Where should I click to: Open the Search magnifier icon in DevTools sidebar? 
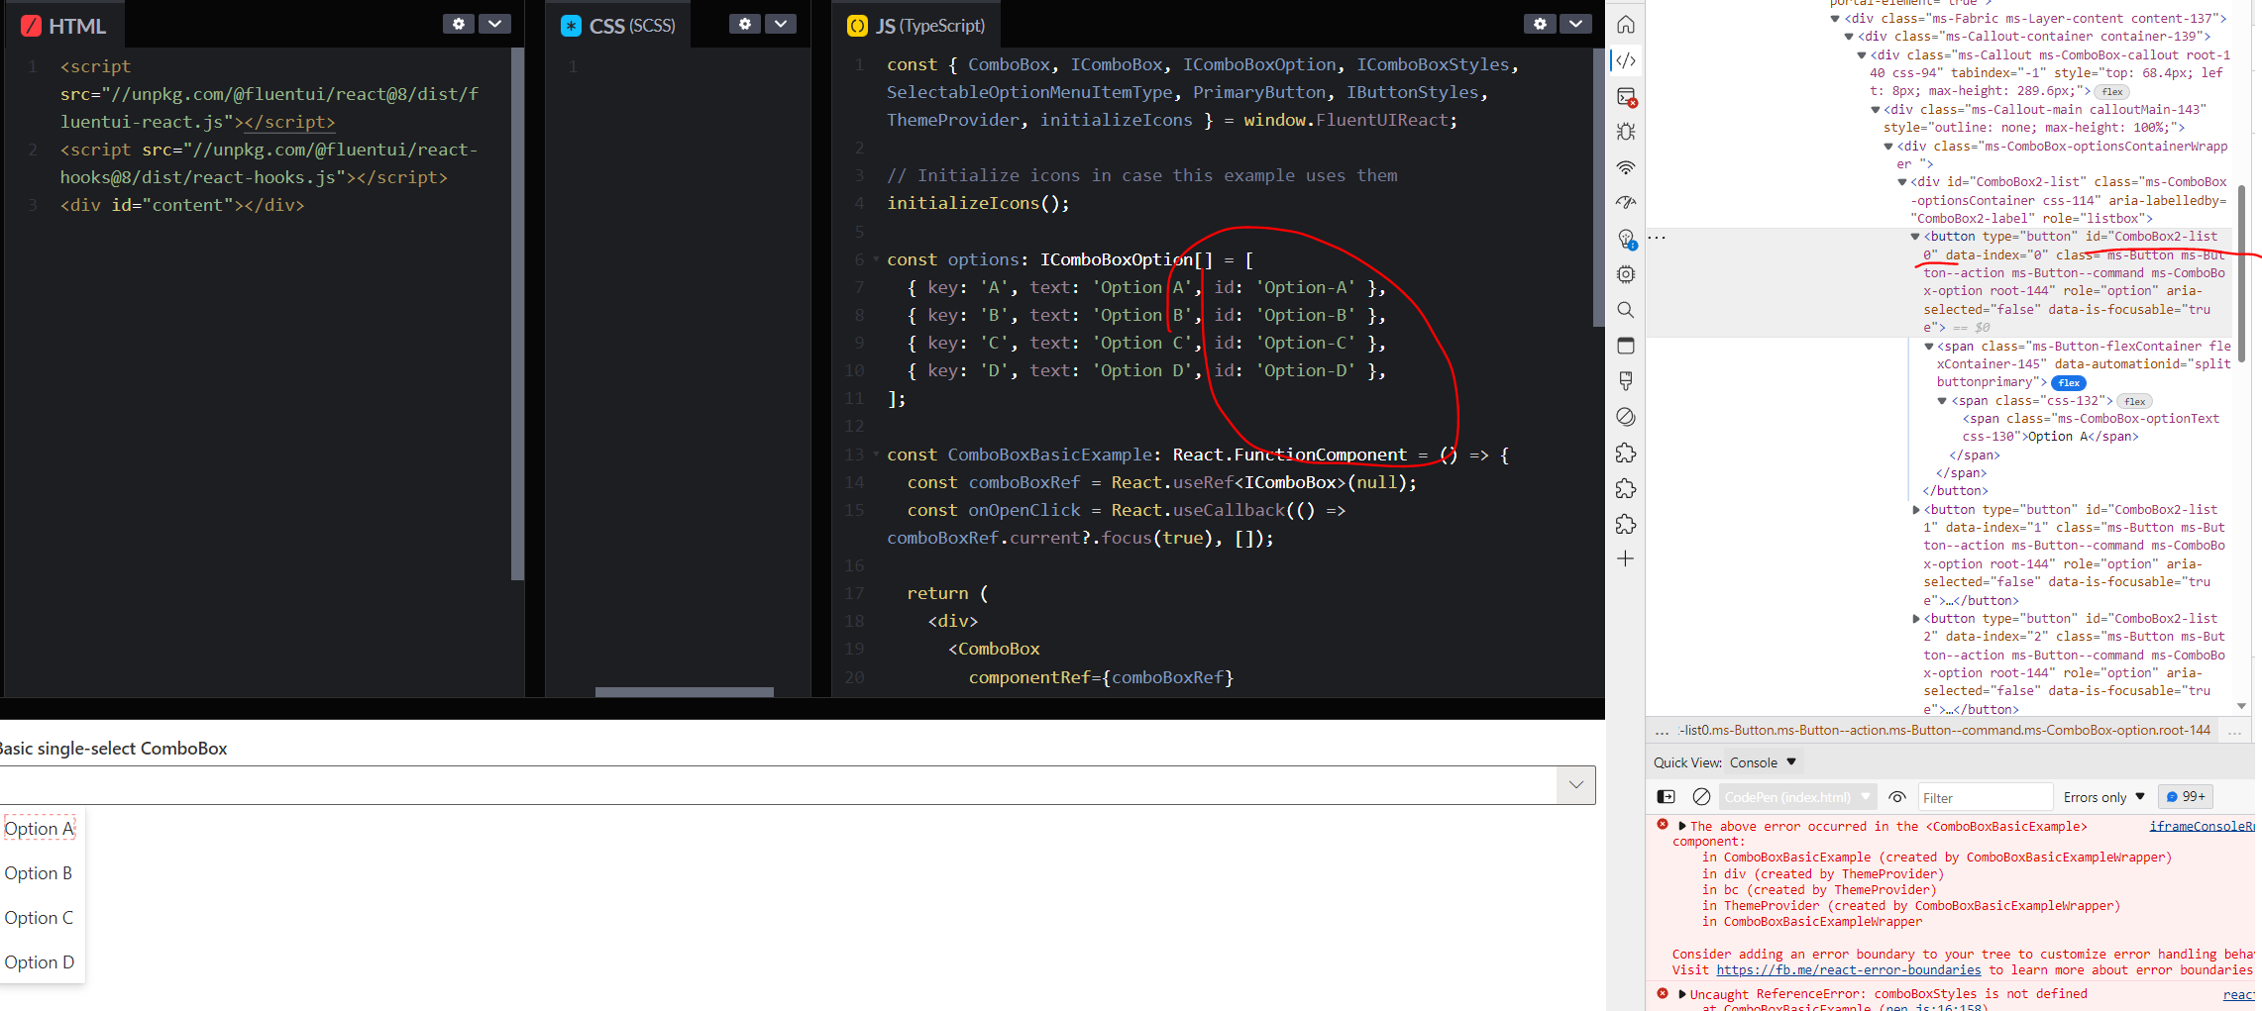[x=1626, y=310]
